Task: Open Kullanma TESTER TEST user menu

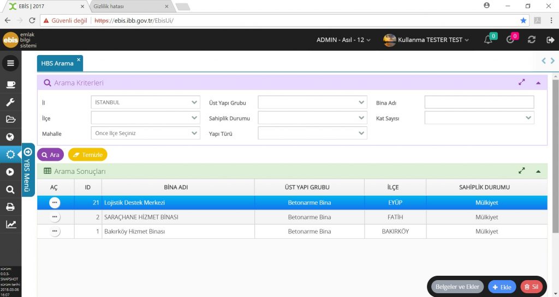Action: [426, 40]
